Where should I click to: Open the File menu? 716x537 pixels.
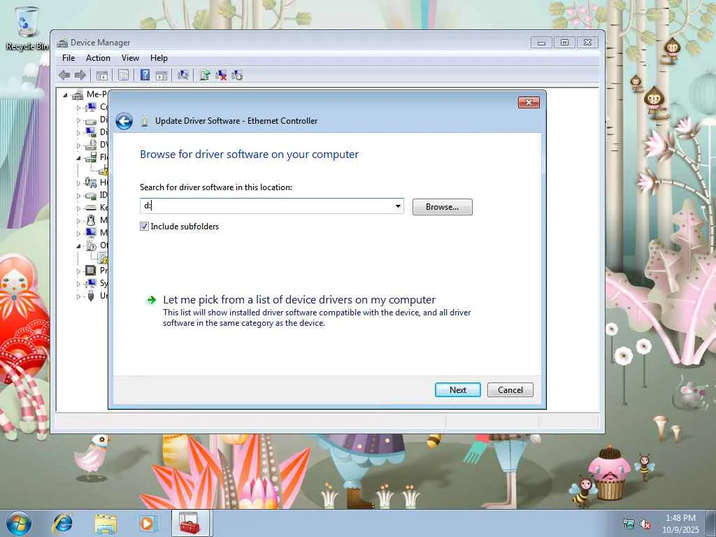click(69, 58)
